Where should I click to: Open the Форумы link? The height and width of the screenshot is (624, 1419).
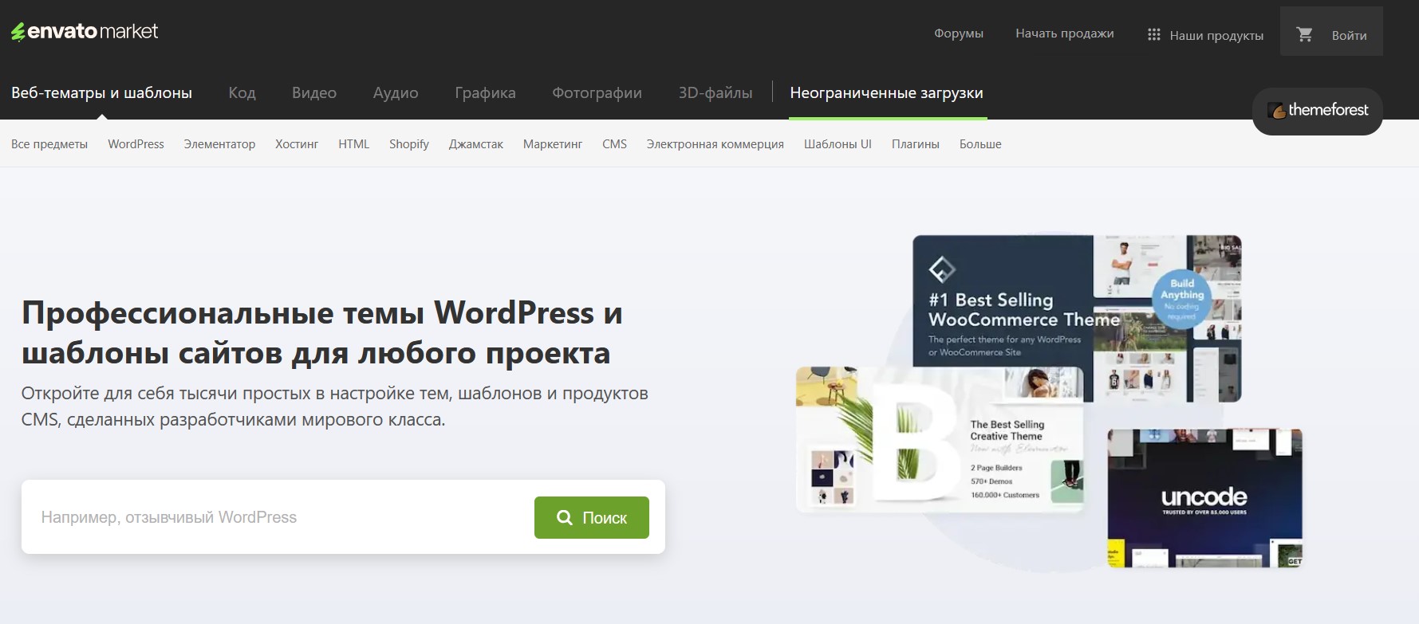pyautogui.click(x=959, y=33)
